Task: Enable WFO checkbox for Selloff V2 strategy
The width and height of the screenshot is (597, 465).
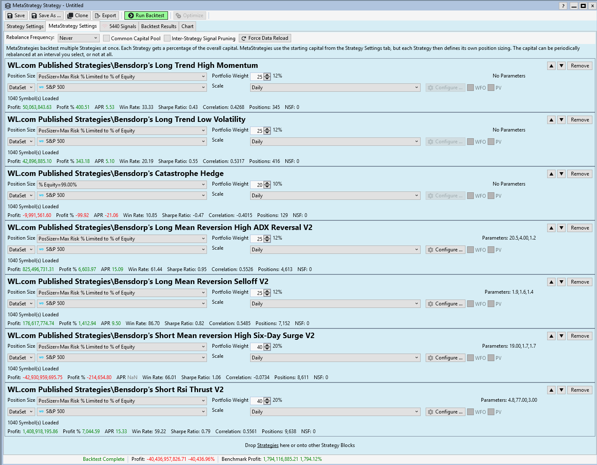Action: click(x=470, y=304)
